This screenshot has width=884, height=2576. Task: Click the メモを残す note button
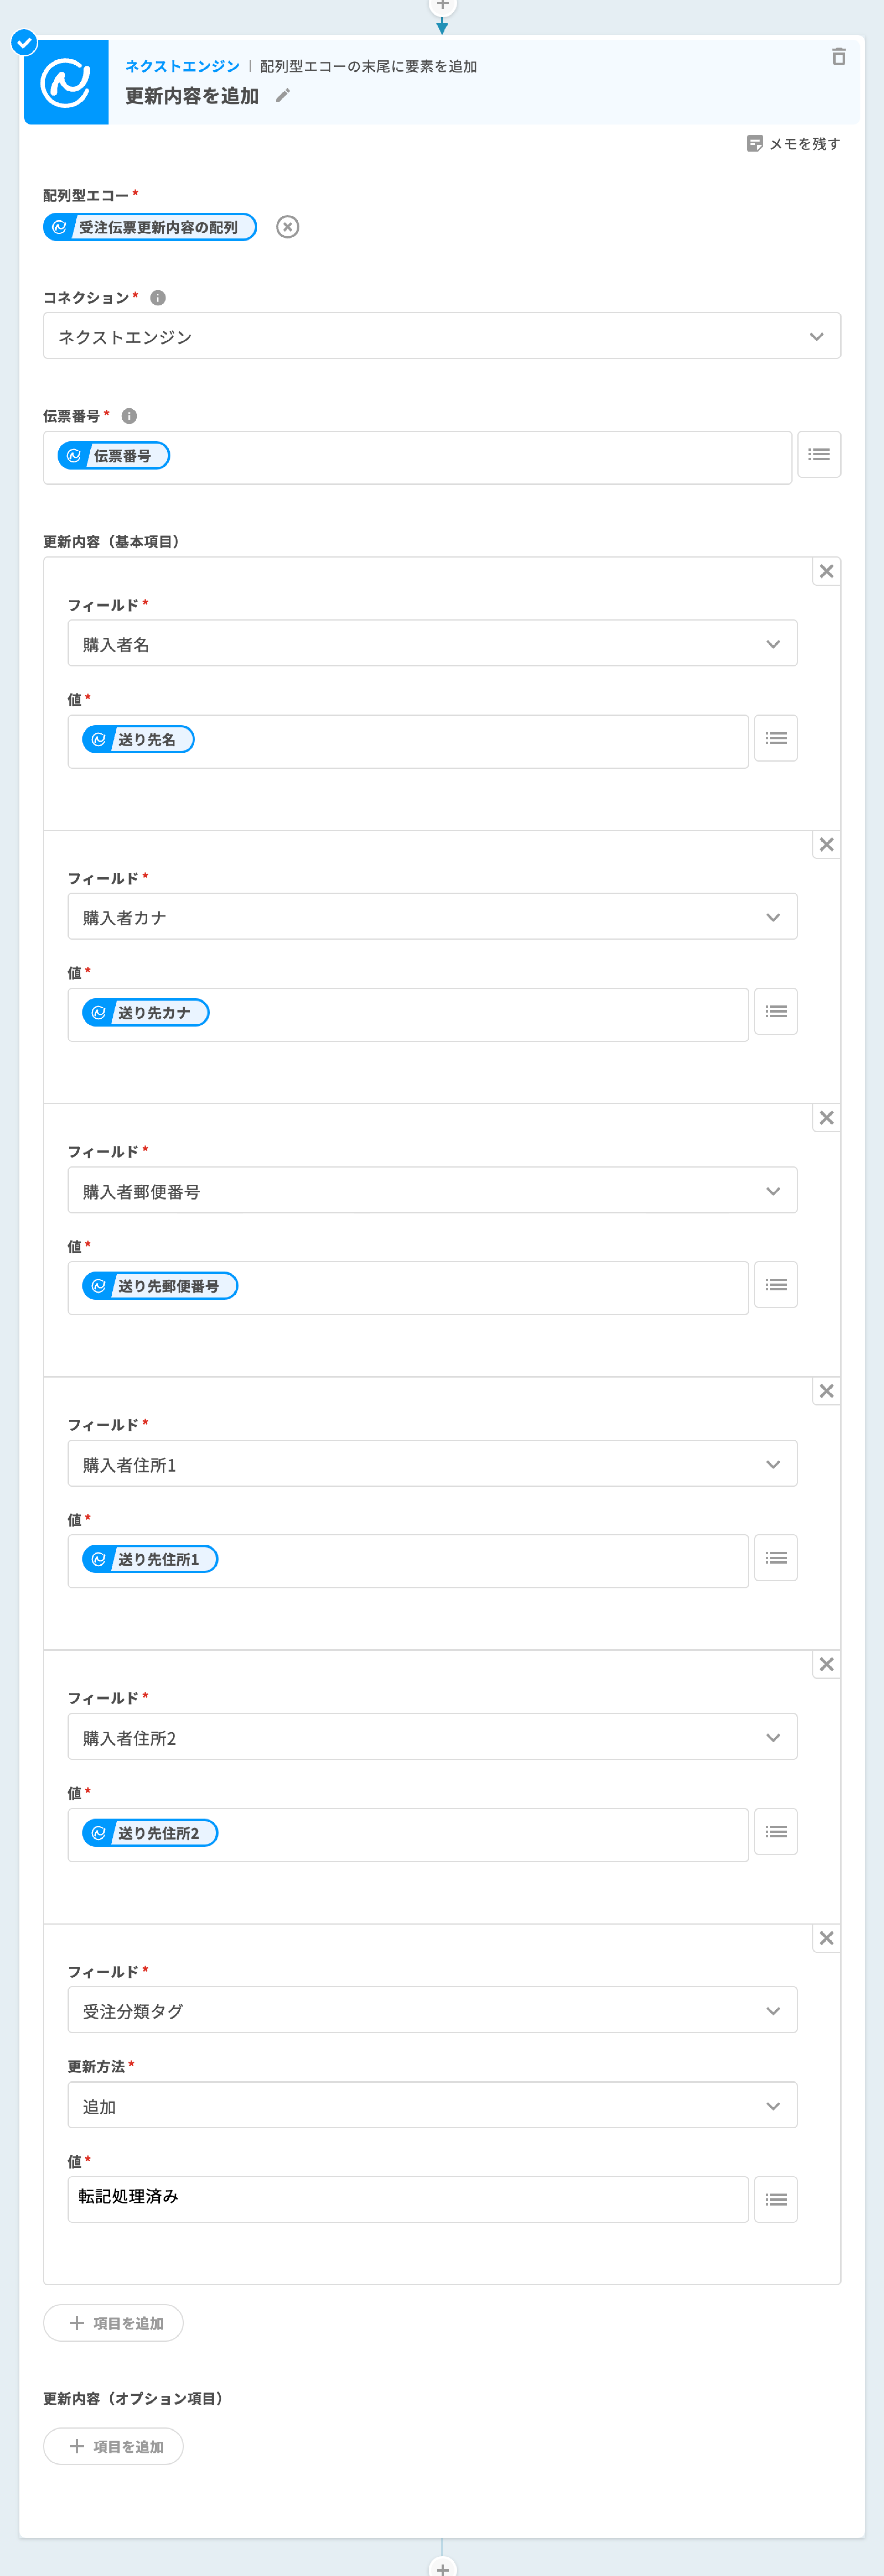coord(794,144)
